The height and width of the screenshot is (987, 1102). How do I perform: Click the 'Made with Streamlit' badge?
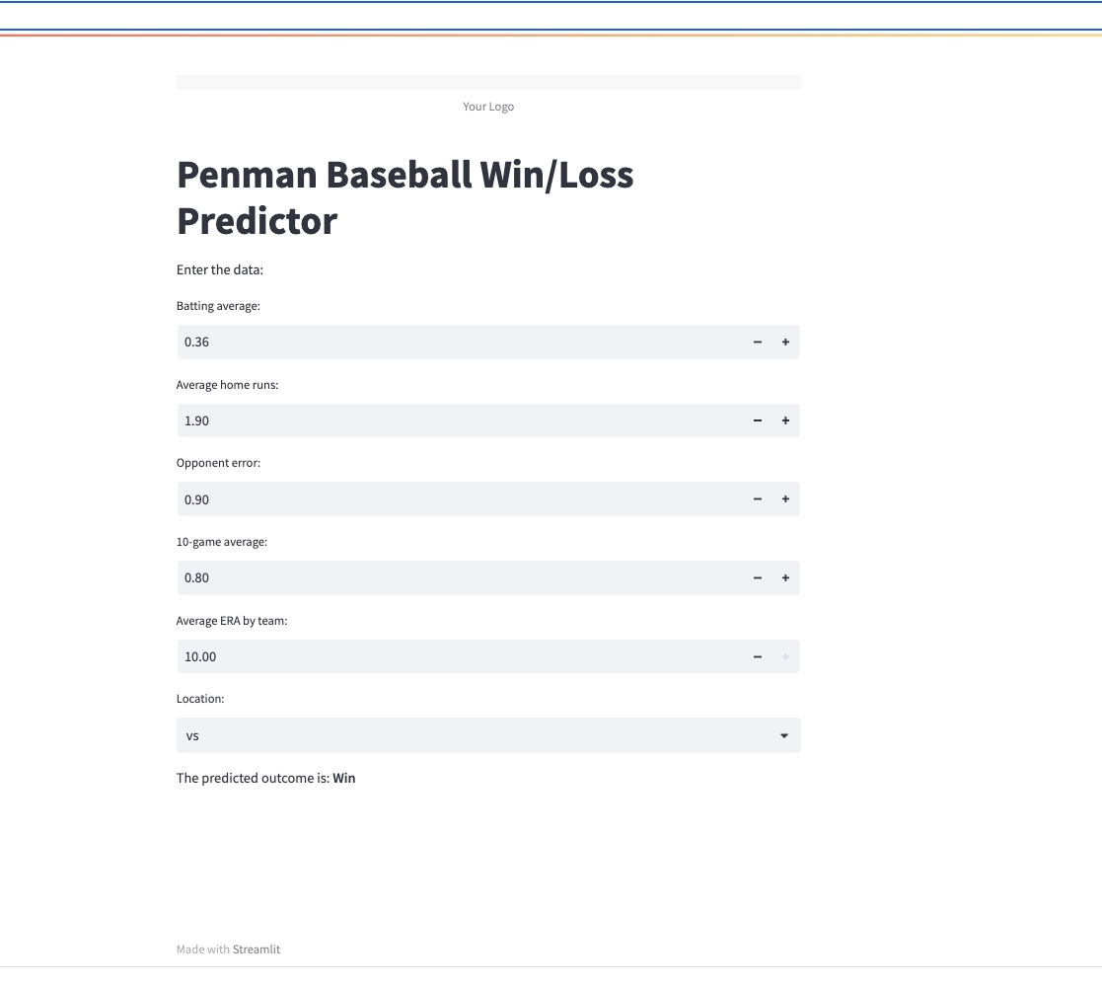pyautogui.click(x=228, y=949)
